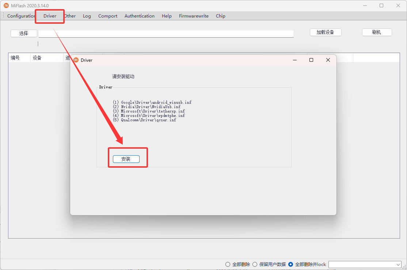Open the Log menu
The image size is (407, 270).
87,16
